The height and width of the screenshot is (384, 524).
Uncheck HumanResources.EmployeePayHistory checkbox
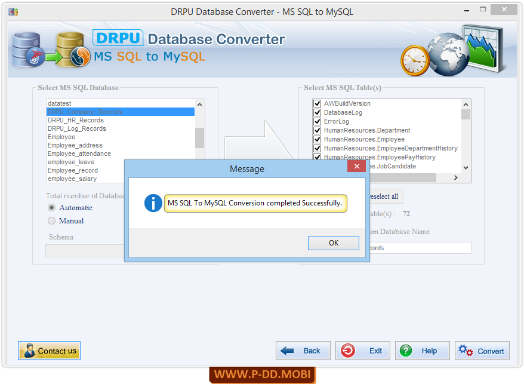click(x=318, y=156)
